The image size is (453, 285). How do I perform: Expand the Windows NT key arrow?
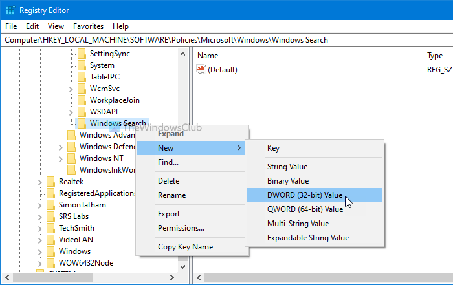(x=61, y=158)
